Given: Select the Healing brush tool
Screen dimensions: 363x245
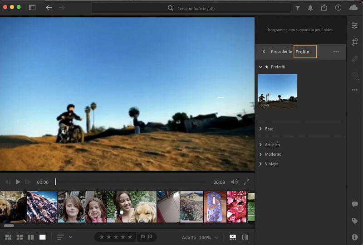Looking at the screenshot, I should pyautogui.click(x=355, y=59).
